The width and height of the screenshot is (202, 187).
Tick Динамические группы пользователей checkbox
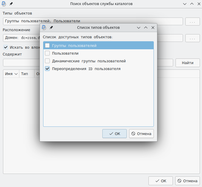(x=47, y=61)
